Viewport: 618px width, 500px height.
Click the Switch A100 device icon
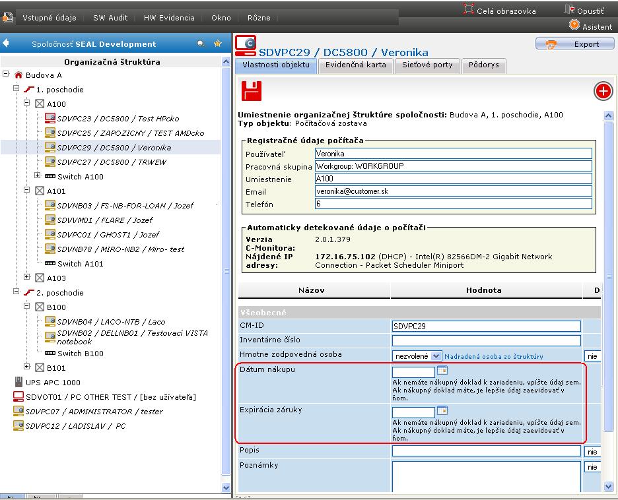[x=50, y=176]
